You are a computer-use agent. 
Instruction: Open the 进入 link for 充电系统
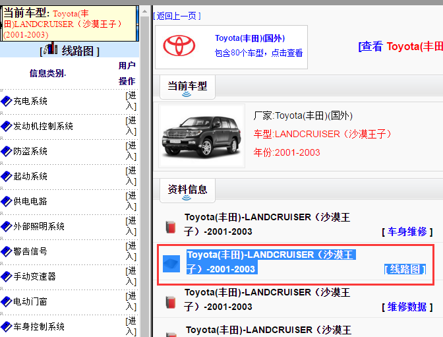point(131,101)
